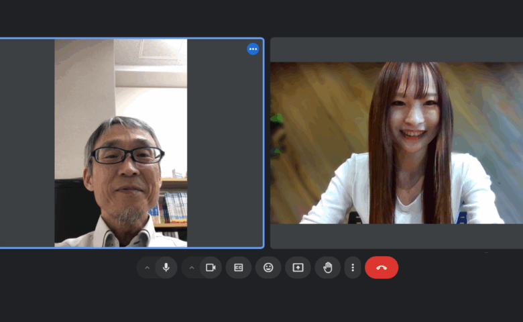Viewport: 523px width, 322px height.
Task: Toggle closed captions with the CC button
Action: (x=238, y=268)
